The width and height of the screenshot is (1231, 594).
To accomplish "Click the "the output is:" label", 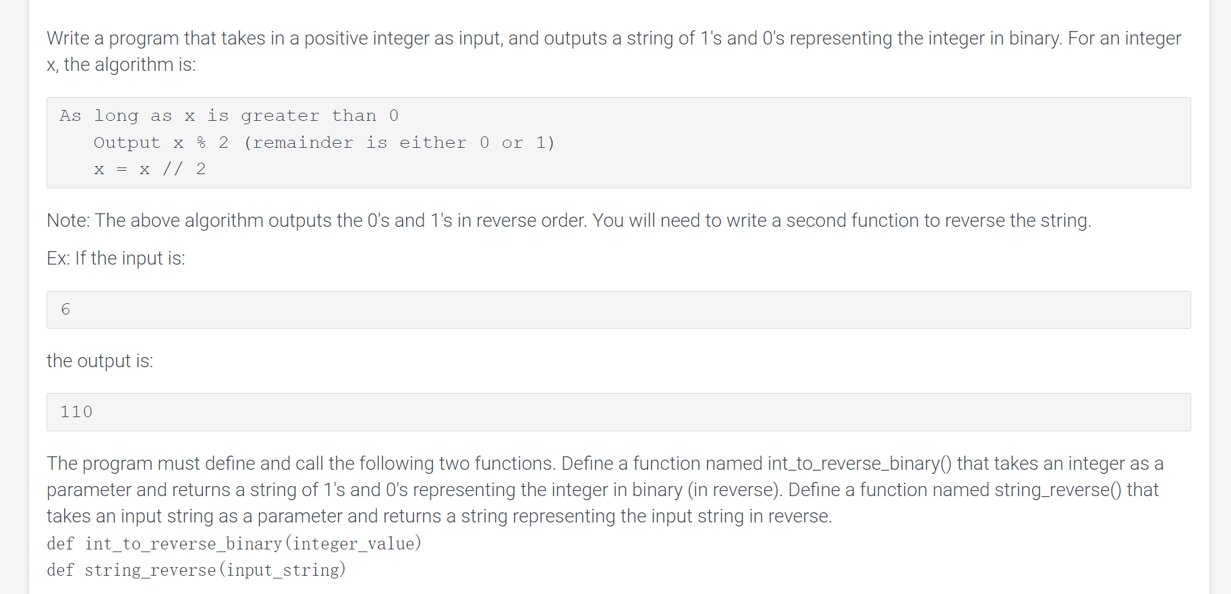I will (100, 360).
